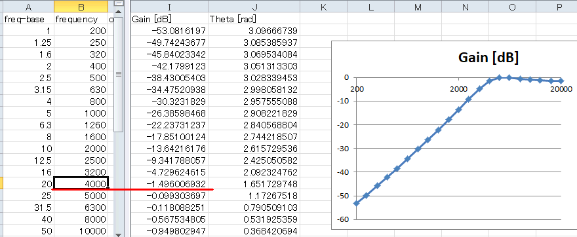Select the chart title Gain [dB]

click(x=488, y=58)
